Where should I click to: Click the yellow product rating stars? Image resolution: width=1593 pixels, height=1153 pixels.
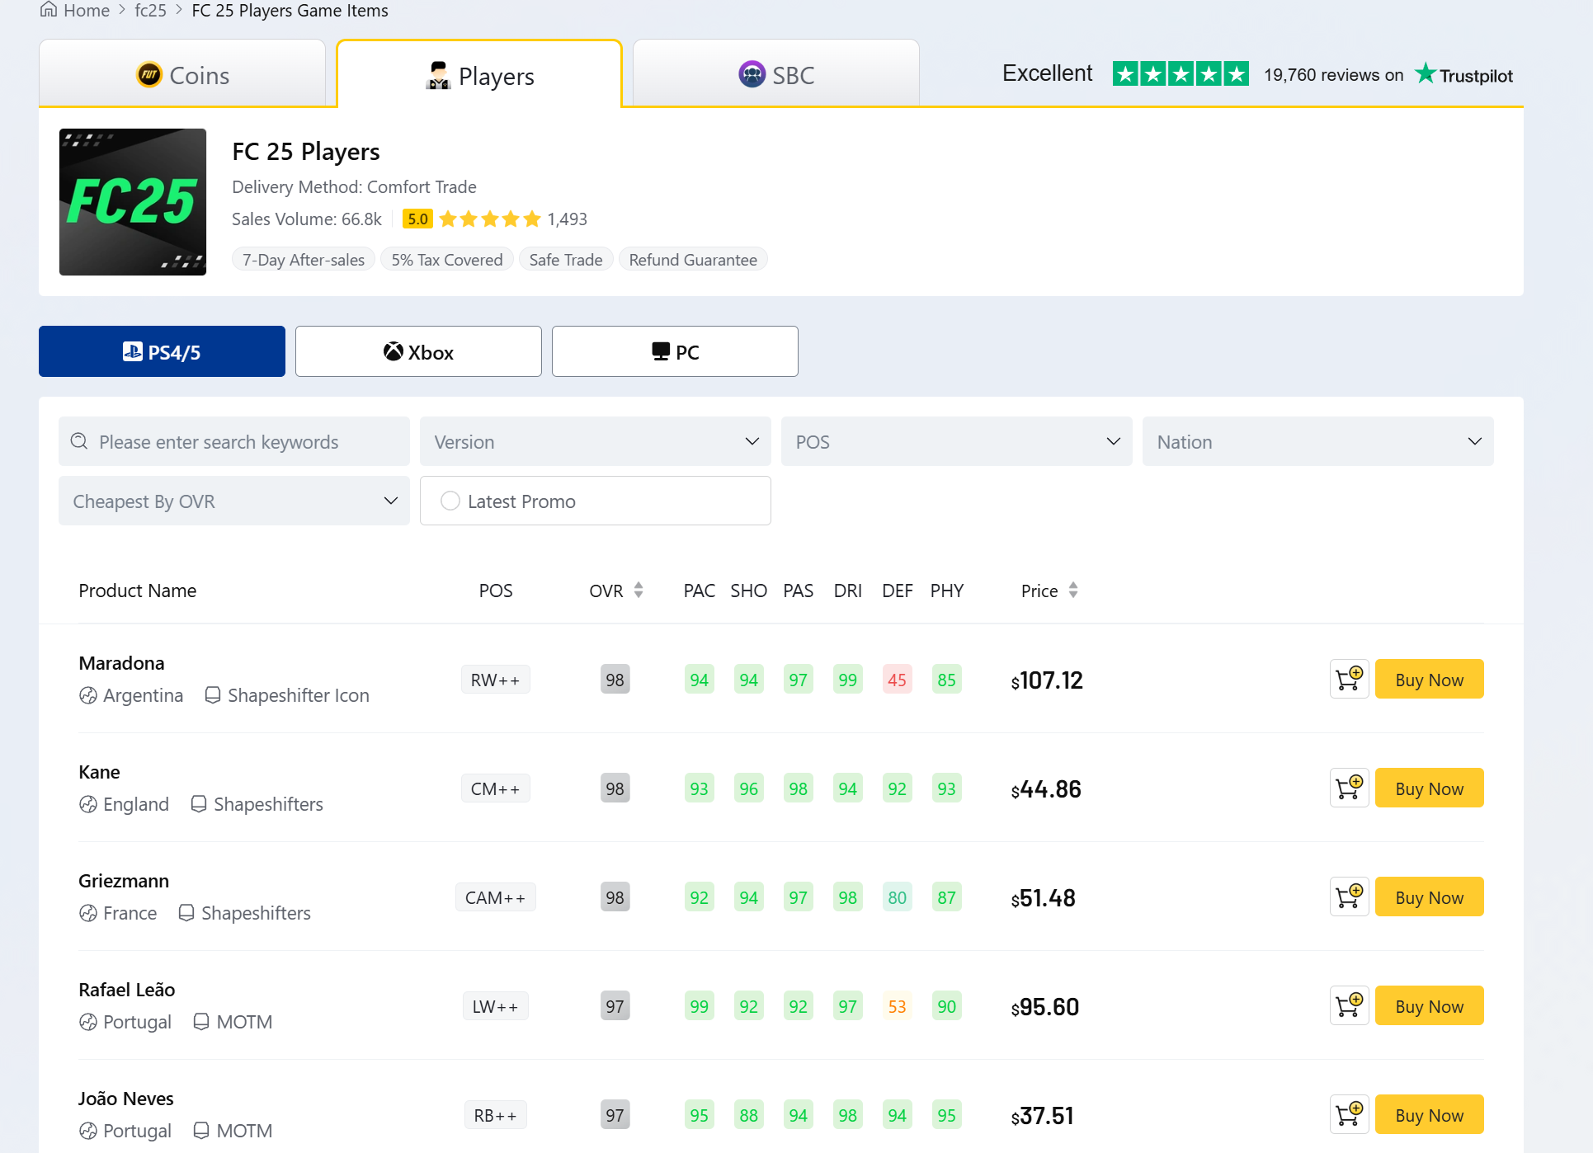point(490,219)
